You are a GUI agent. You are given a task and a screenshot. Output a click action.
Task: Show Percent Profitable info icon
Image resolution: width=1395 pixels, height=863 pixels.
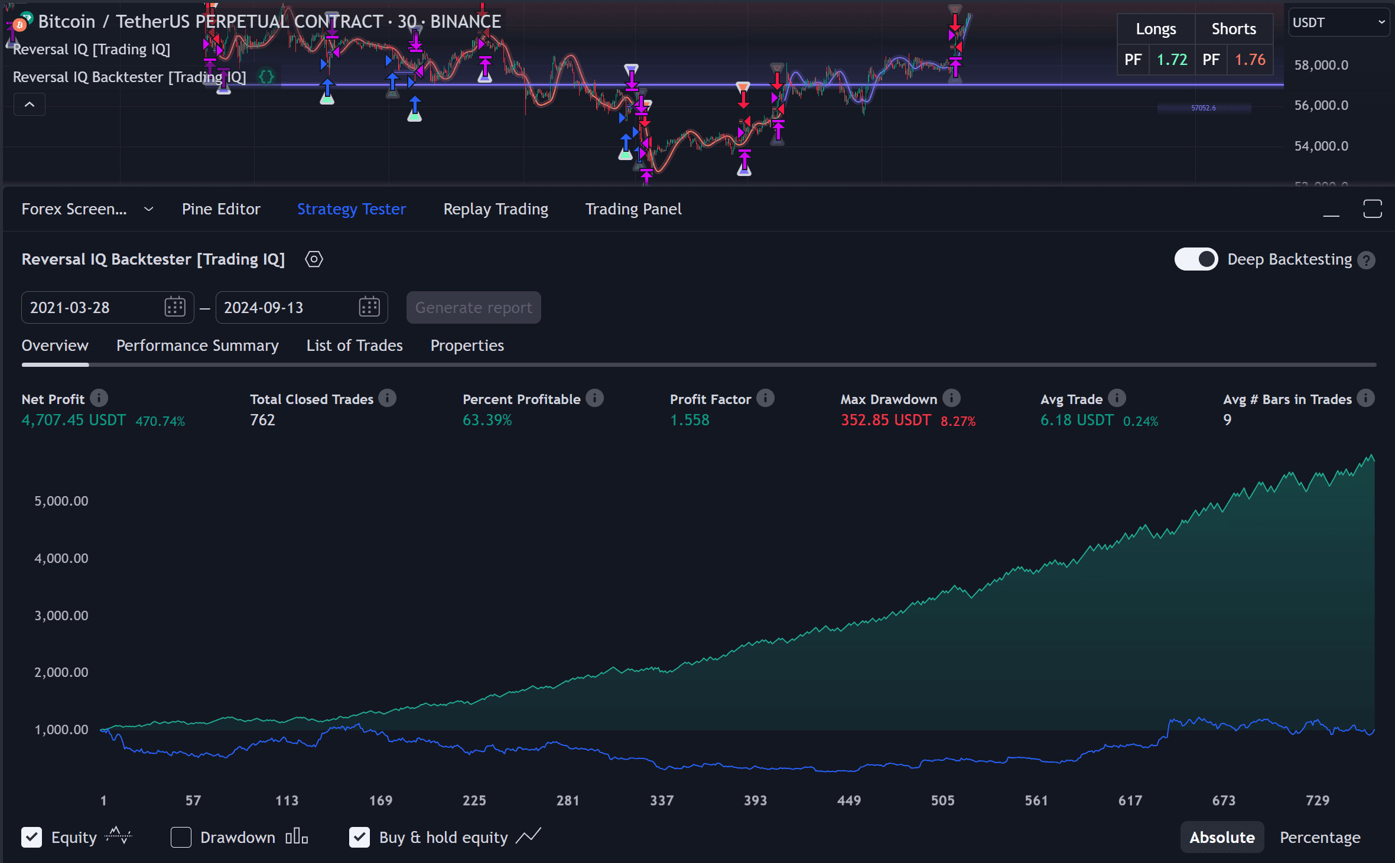click(595, 399)
